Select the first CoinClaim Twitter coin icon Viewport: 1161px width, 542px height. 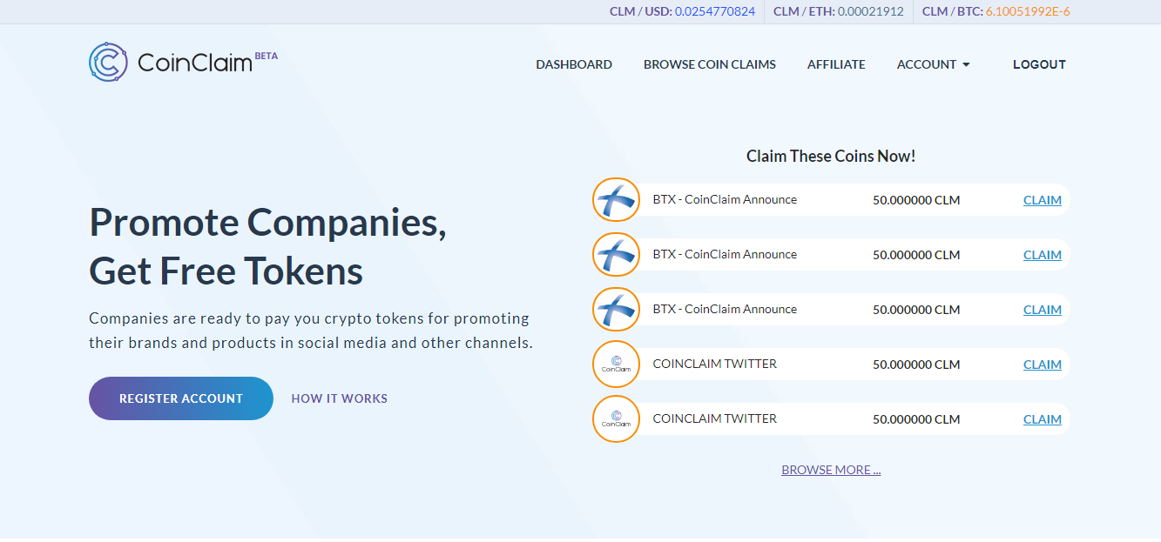coord(616,364)
